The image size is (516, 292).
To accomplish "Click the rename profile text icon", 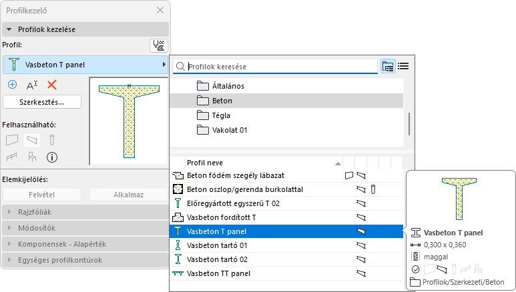I will [32, 85].
